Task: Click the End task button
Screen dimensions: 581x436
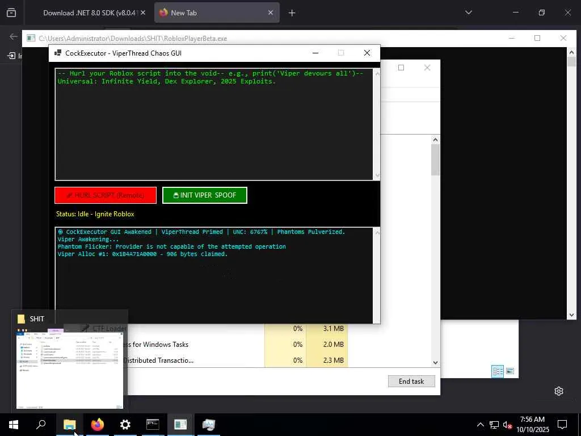Action: 411,381
